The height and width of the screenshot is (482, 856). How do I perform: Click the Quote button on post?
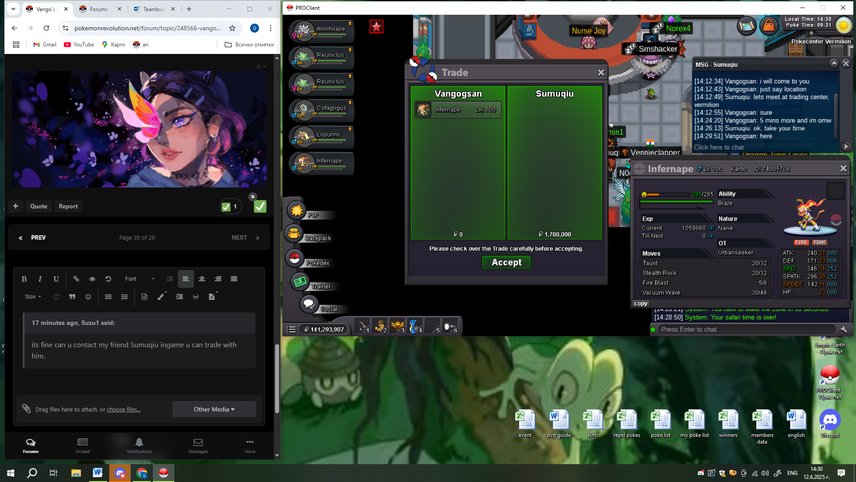coord(38,206)
